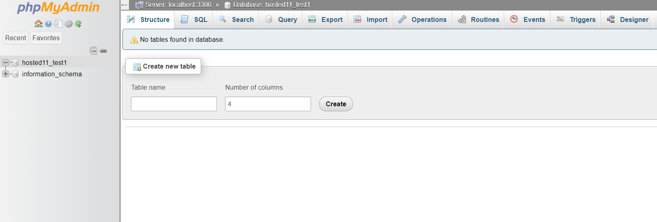Open the Favorites tables list
The height and width of the screenshot is (222, 657).
point(46,38)
